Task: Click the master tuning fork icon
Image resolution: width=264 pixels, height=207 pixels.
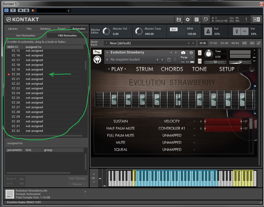Action: pyautogui.click(x=237, y=31)
